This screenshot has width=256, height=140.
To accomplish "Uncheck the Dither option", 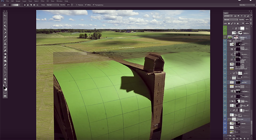I will 86,5.
